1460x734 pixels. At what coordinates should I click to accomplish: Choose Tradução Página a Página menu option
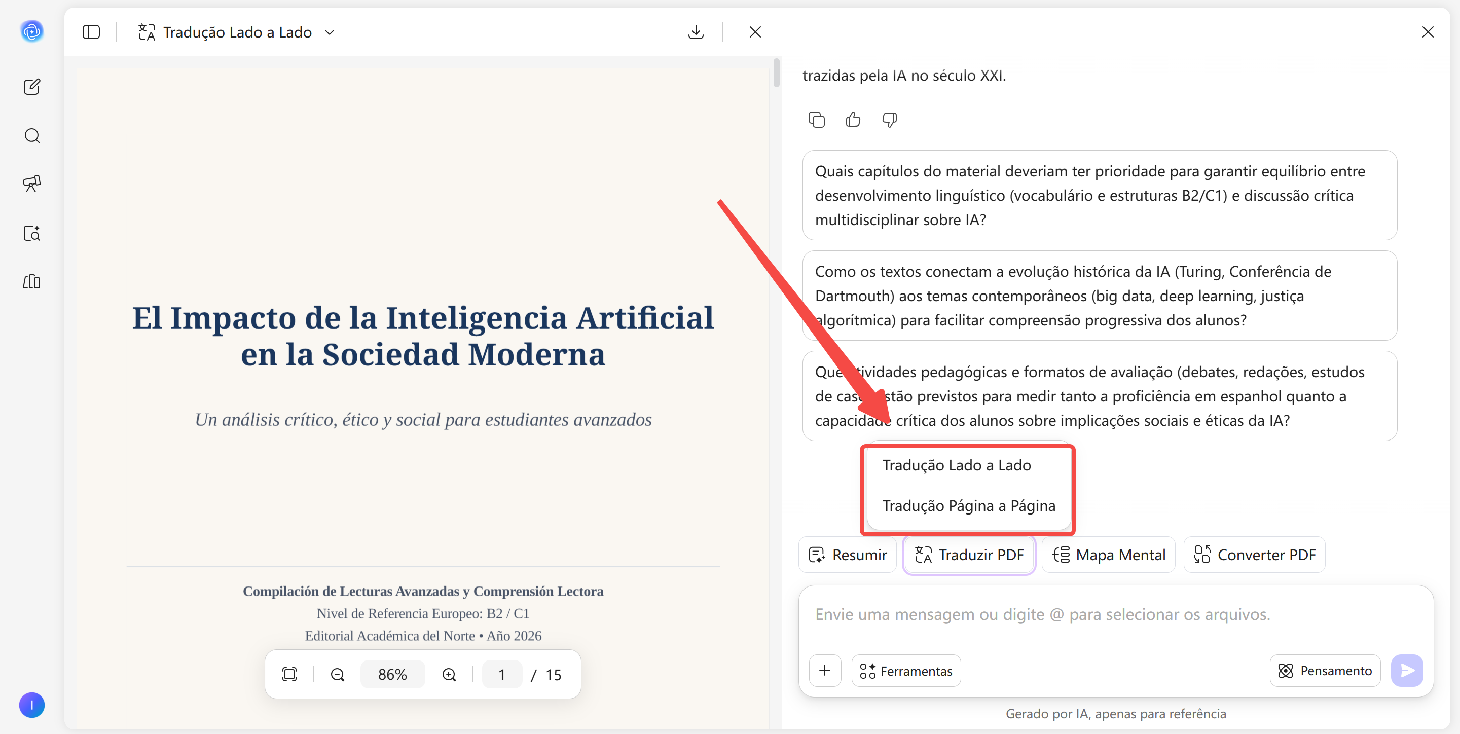pyautogui.click(x=968, y=505)
